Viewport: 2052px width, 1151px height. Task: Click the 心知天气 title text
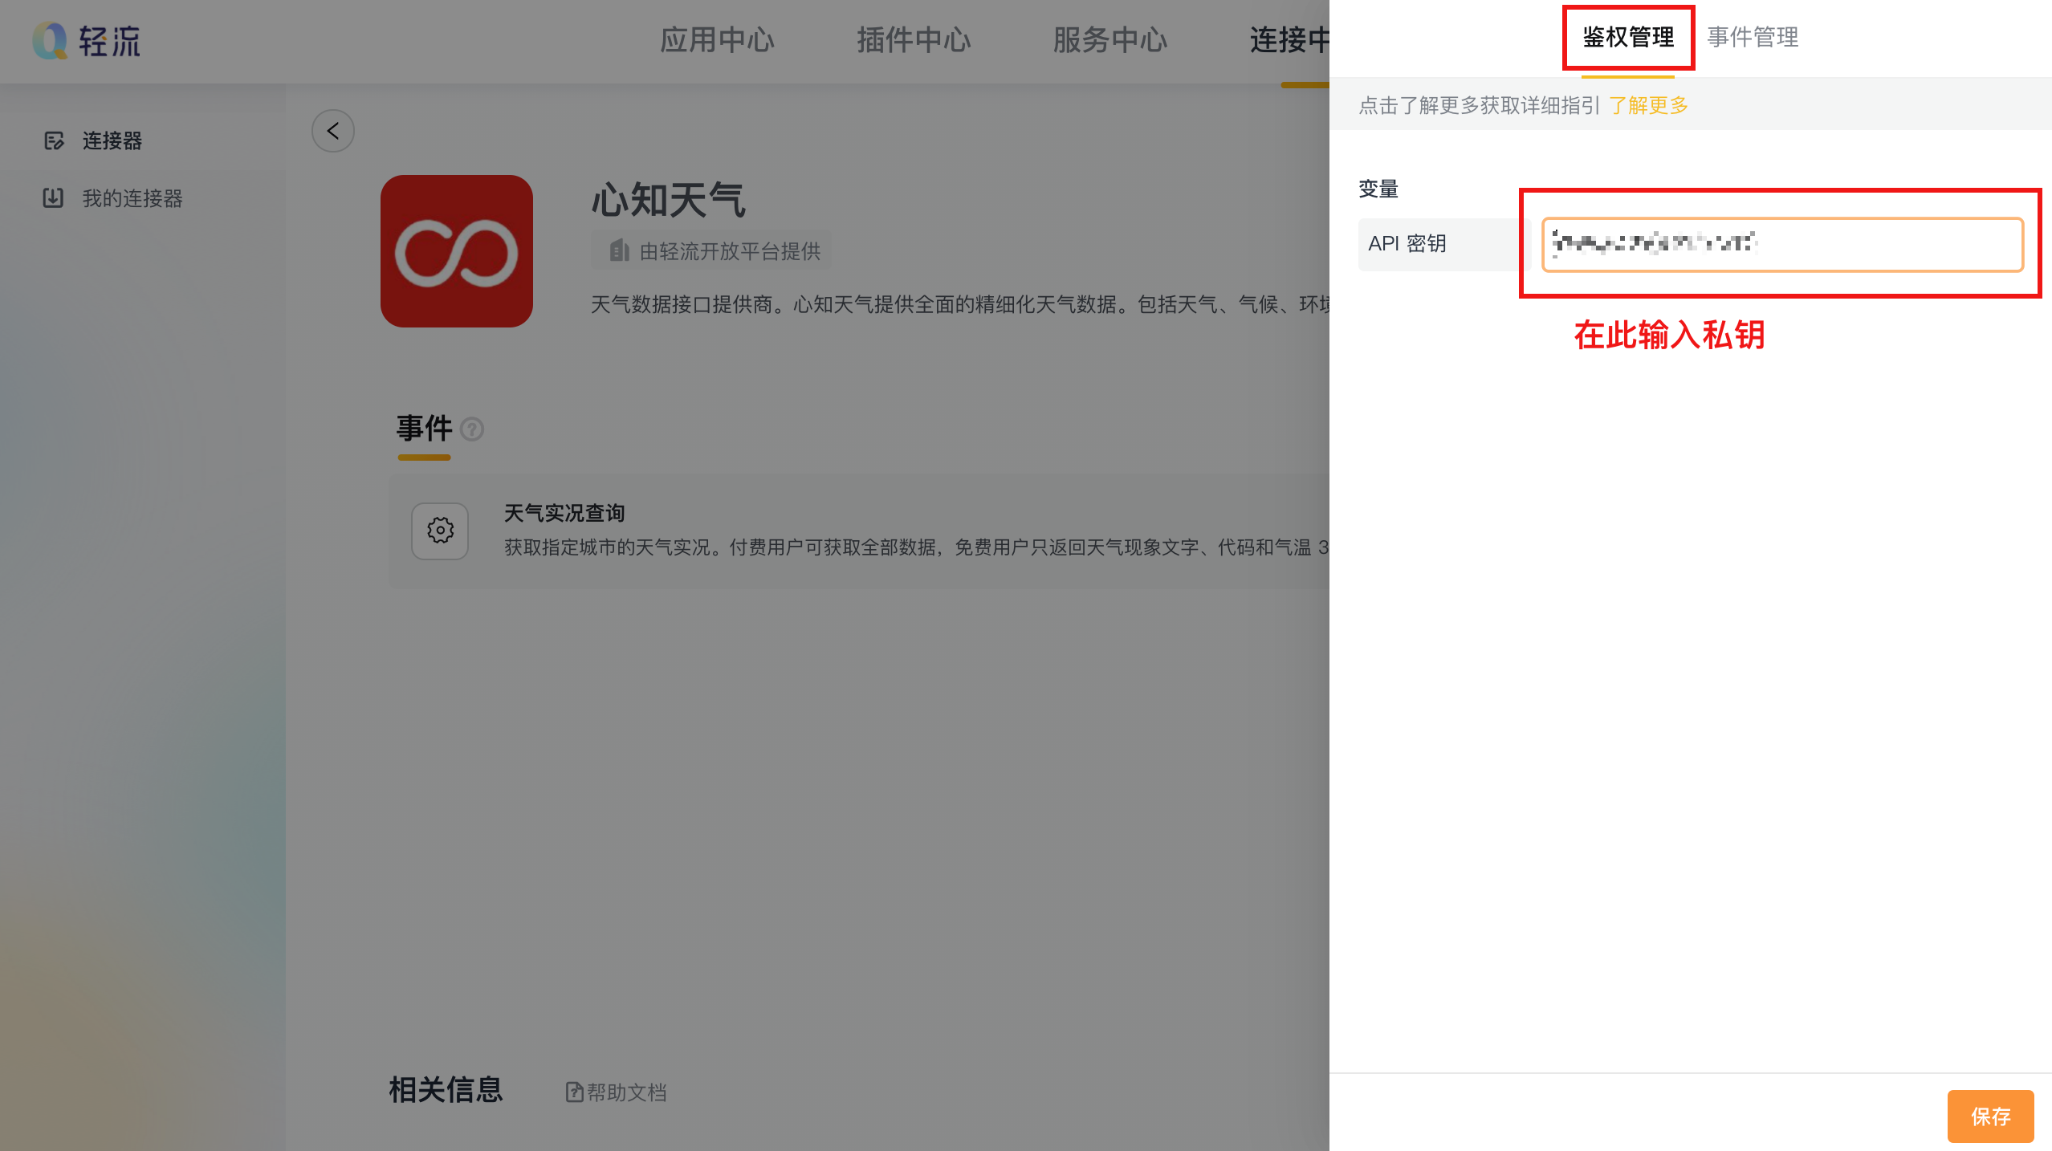pyautogui.click(x=669, y=200)
